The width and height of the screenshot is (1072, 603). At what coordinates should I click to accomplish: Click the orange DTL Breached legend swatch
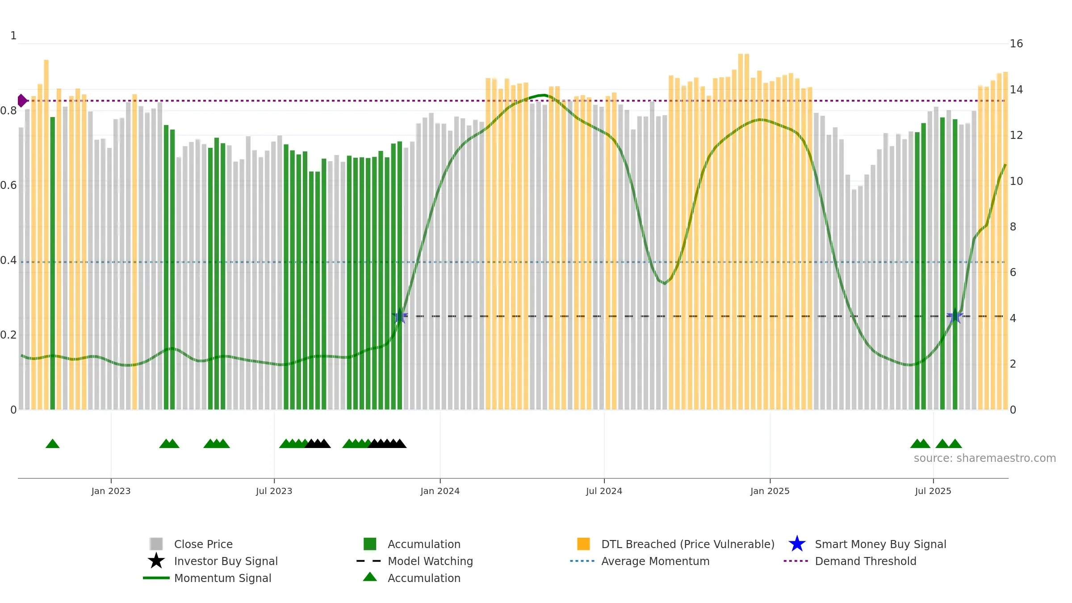pos(583,544)
